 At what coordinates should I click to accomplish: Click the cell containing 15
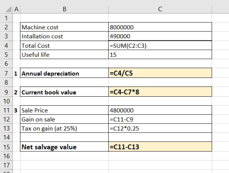coord(160,55)
